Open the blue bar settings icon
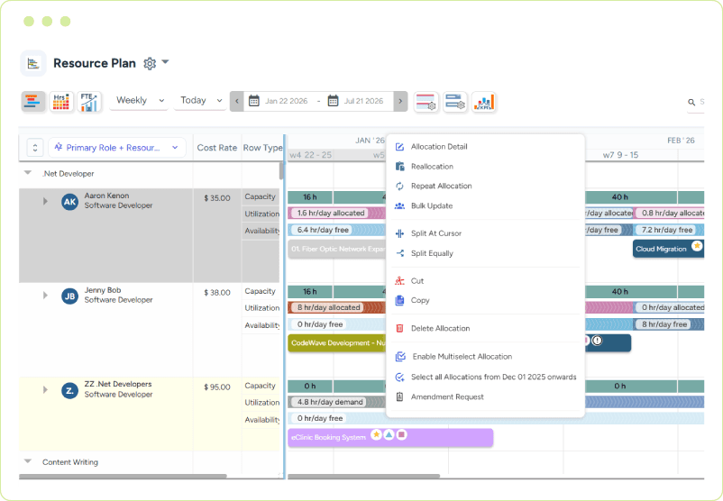The image size is (723, 501). 454,102
